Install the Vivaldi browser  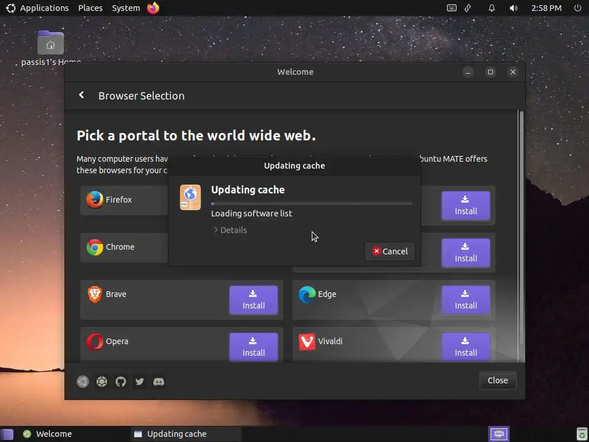click(x=466, y=347)
